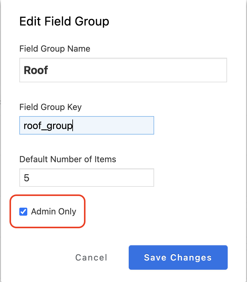Image resolution: width=247 pixels, height=282 pixels.
Task: Click the word Roof in name field
Action: pos(36,70)
